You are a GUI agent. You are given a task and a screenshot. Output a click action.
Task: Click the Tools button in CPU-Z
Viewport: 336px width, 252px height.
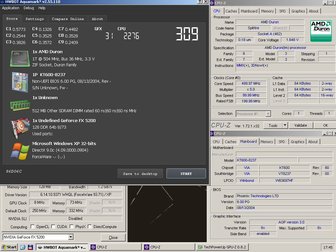pos(273,125)
